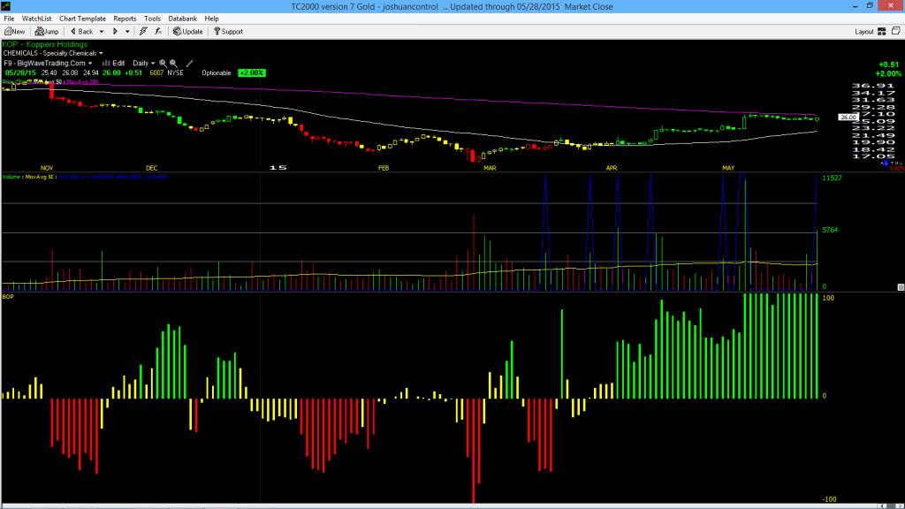Open the Daily timeframe dropdown

click(144, 64)
